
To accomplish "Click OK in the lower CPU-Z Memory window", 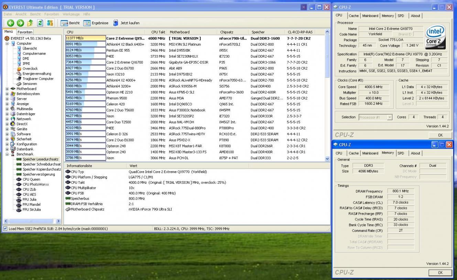I will (x=440, y=272).
